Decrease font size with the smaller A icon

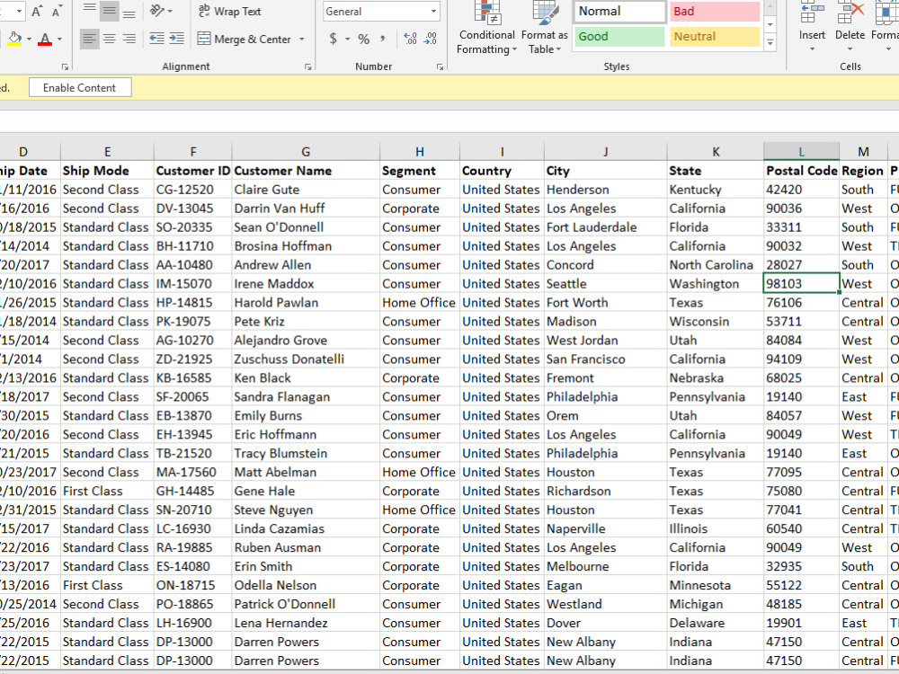(x=56, y=11)
